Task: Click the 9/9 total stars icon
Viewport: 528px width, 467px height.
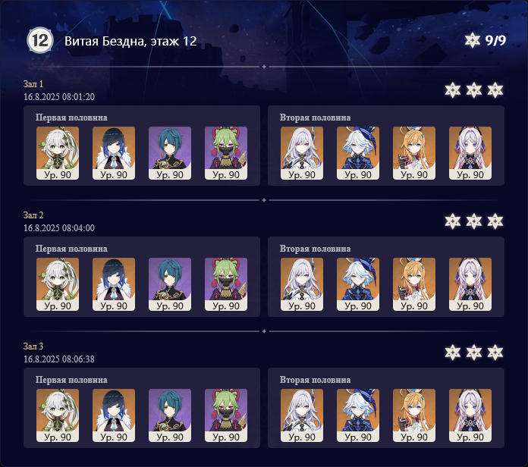Action: (x=472, y=40)
